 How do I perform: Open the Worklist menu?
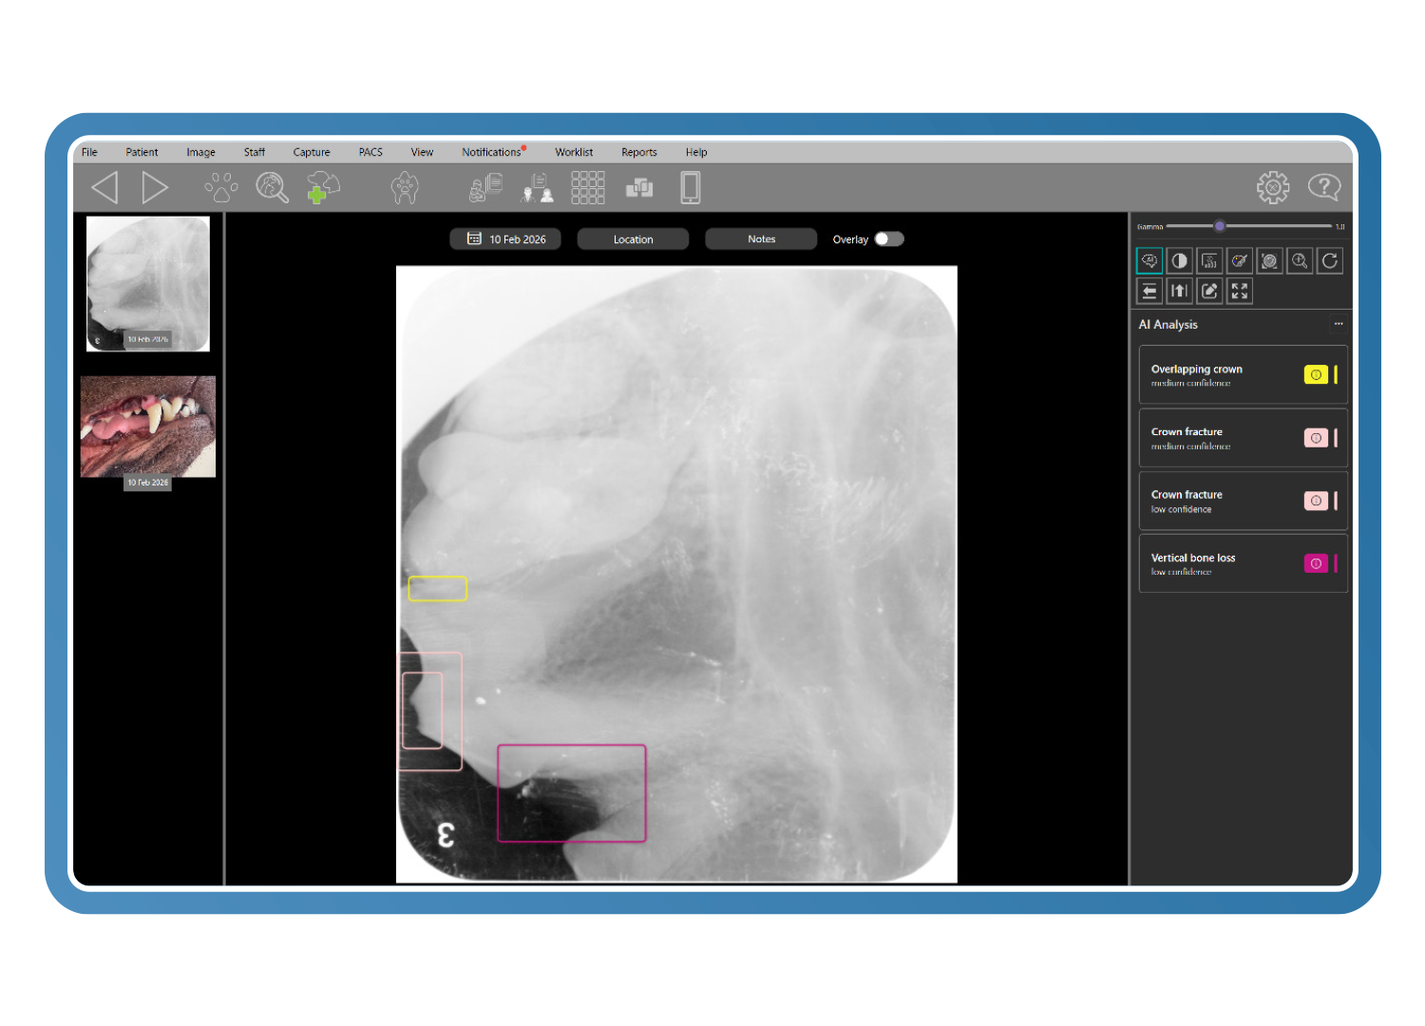574,152
